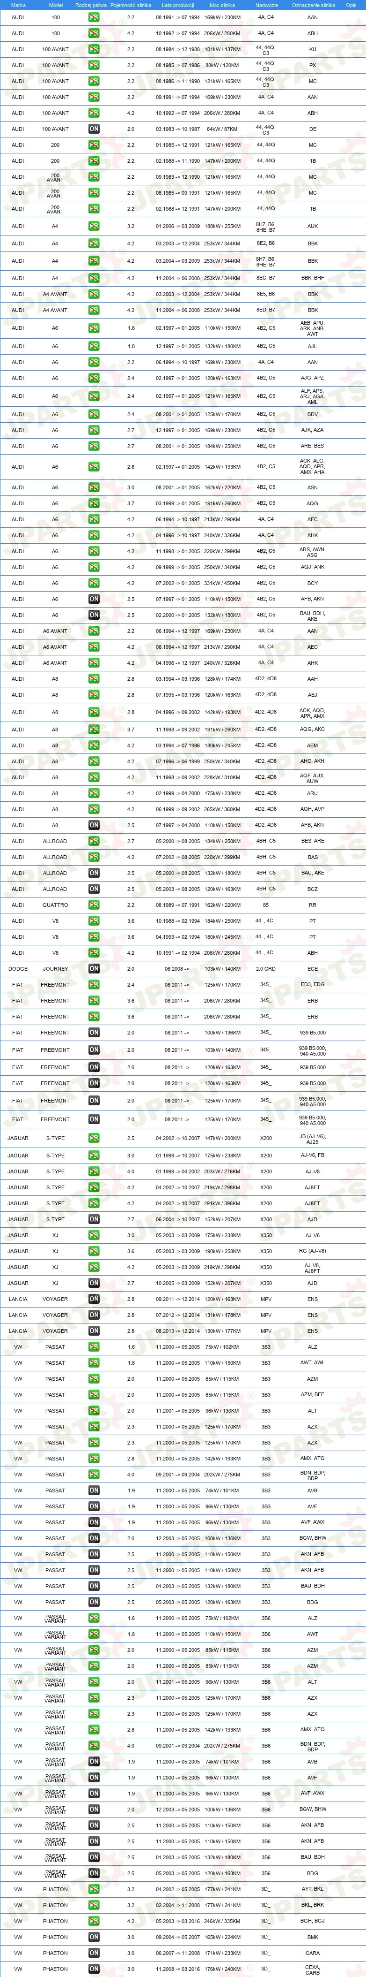Select the 165kW / 224KM power cell
The height and width of the screenshot is (1977, 366).
click(x=222, y=1937)
